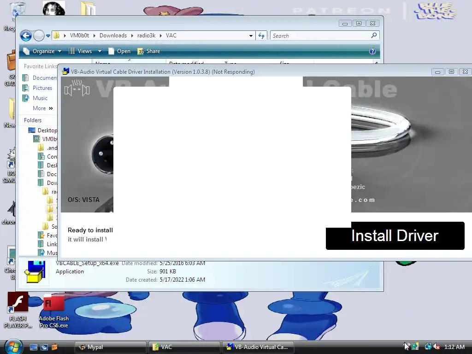Go back in the Explorer window
The width and height of the screenshot is (472, 354).
(26, 36)
